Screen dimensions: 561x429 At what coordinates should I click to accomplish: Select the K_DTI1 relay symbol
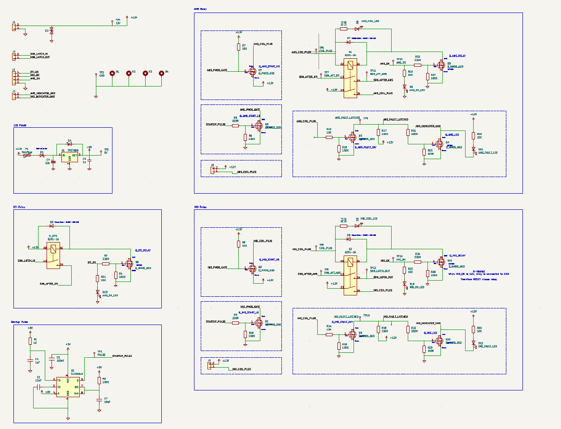[x=53, y=256]
